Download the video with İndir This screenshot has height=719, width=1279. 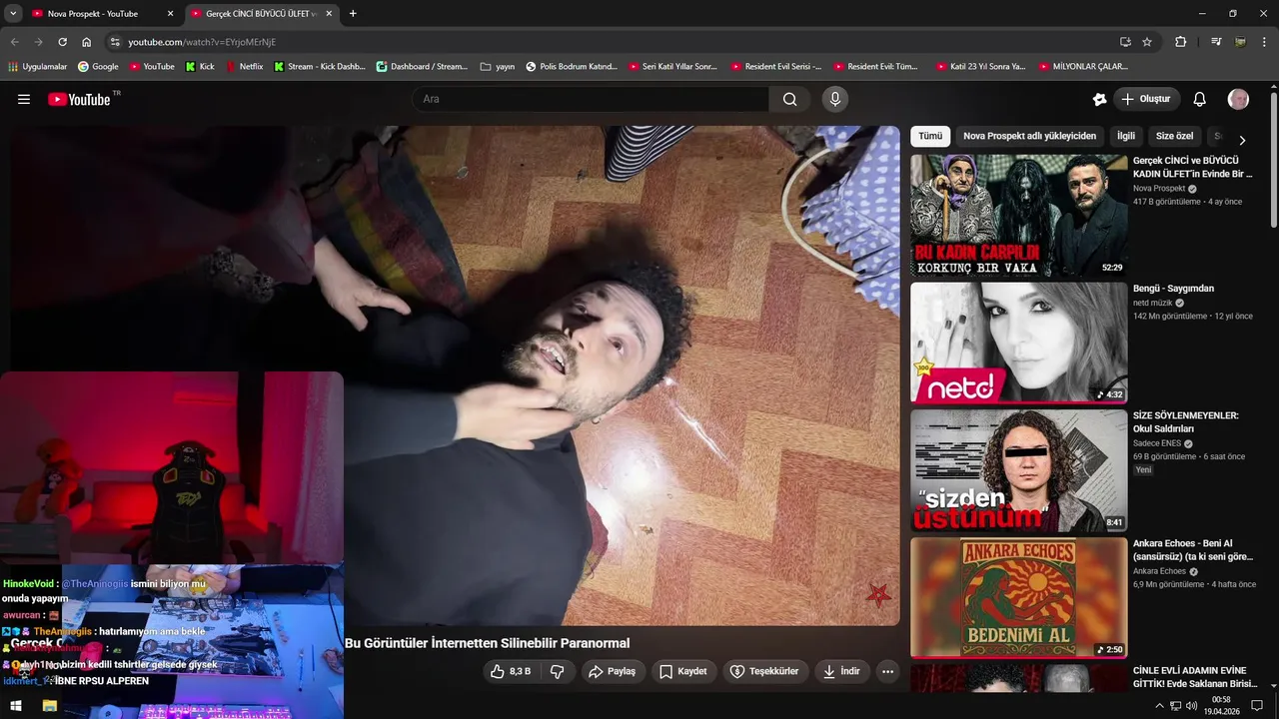[841, 671]
